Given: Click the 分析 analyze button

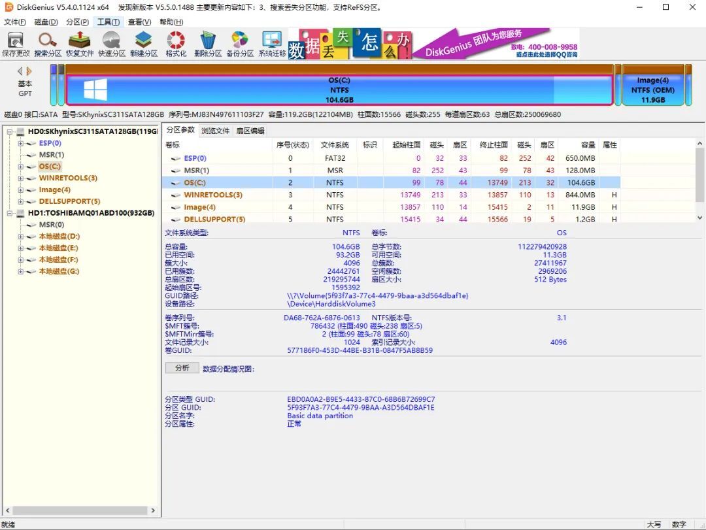Looking at the screenshot, I should point(182,368).
